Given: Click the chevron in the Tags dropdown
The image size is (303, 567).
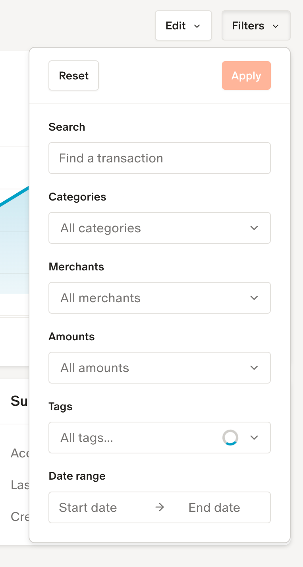Looking at the screenshot, I should [254, 438].
